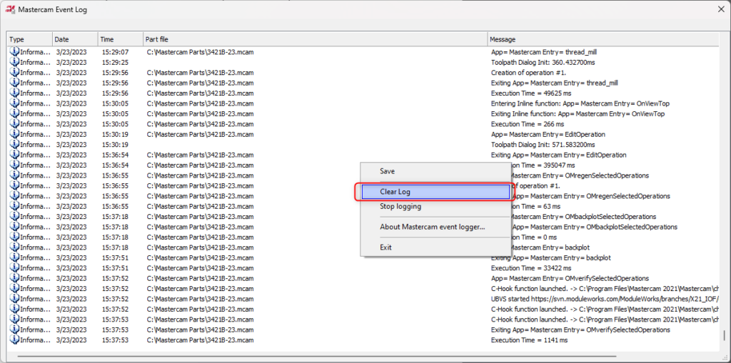Click info icon of App Entry= OMverifySelectedOperations row at 15:37:52

pos(14,277)
